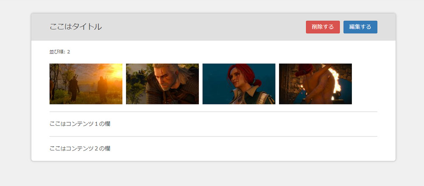Click the ここはタイトル heading text
The width and height of the screenshot is (424, 186).
(76, 27)
